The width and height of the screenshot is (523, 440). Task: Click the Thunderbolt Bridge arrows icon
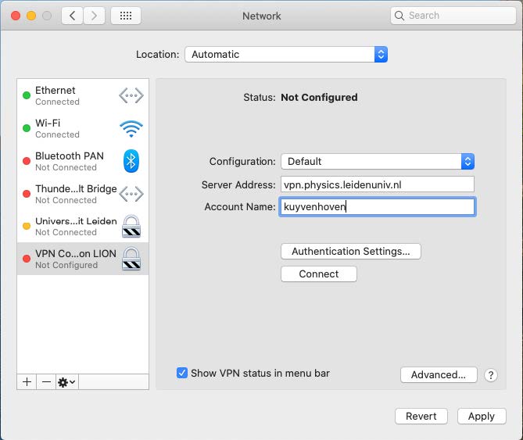[x=131, y=194]
